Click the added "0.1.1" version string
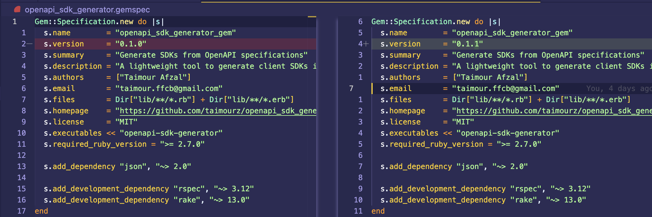This screenshot has width=652, height=217. [467, 44]
